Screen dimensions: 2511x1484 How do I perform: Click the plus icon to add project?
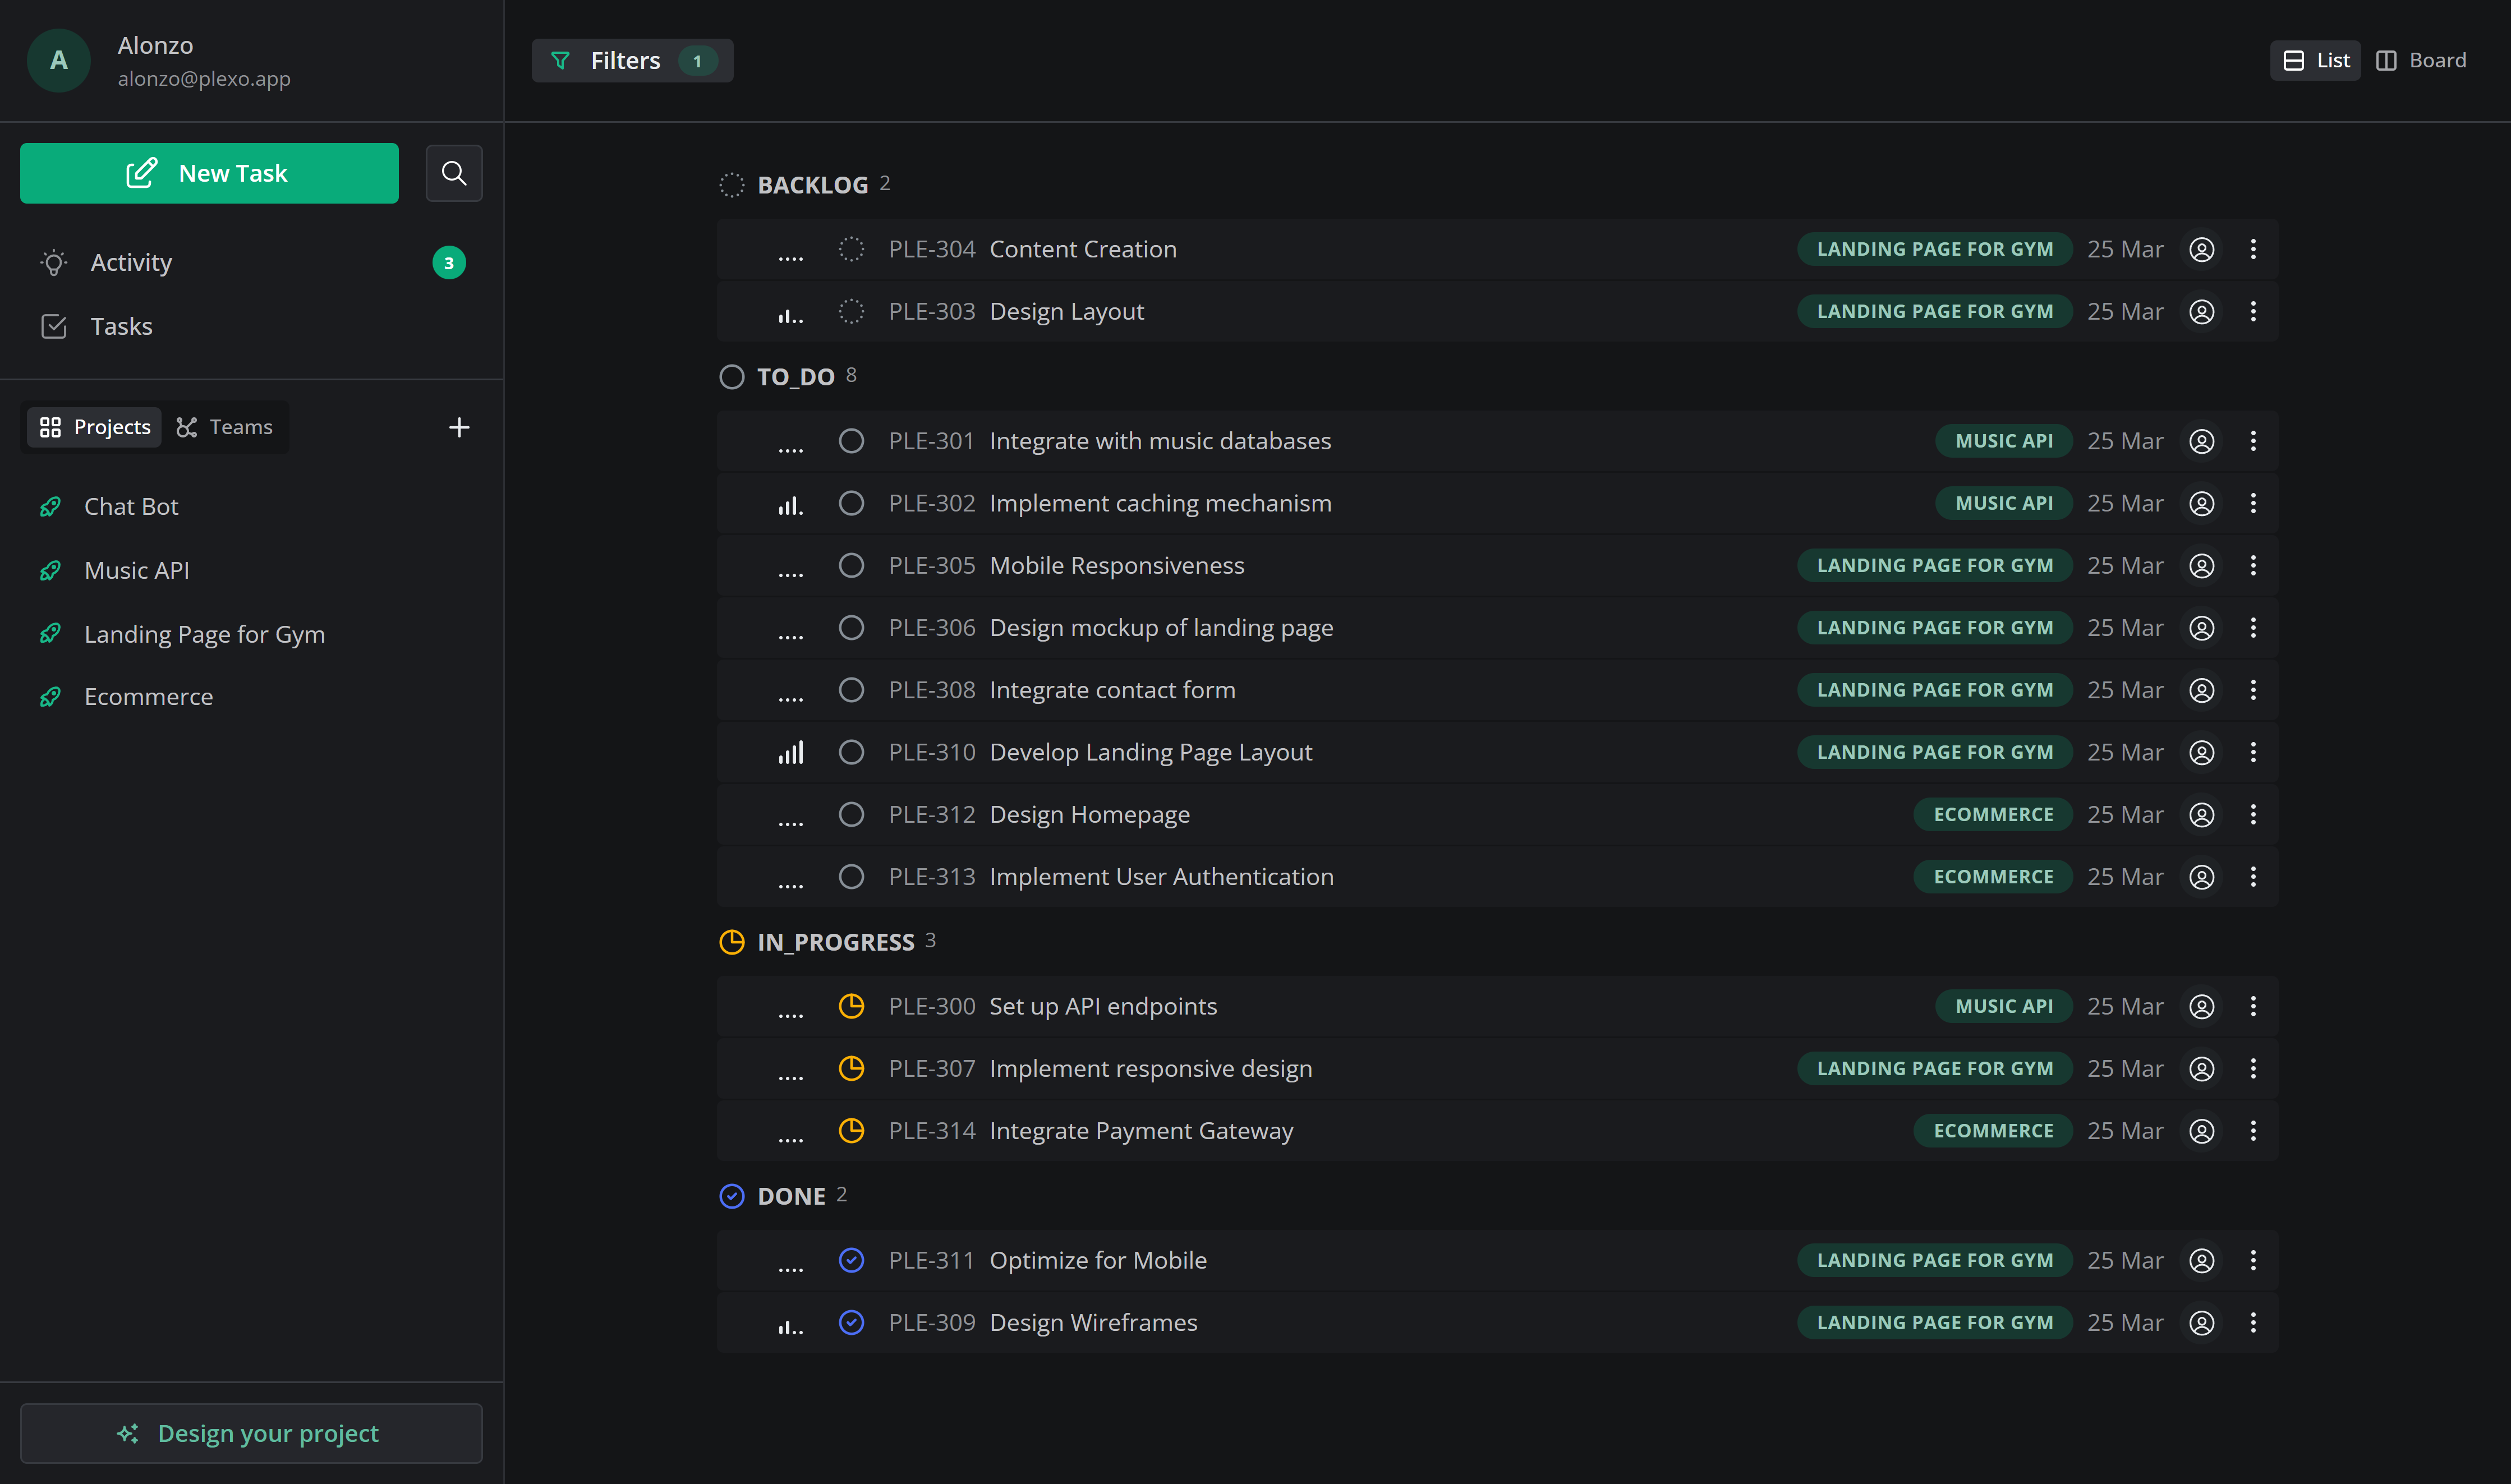click(459, 427)
